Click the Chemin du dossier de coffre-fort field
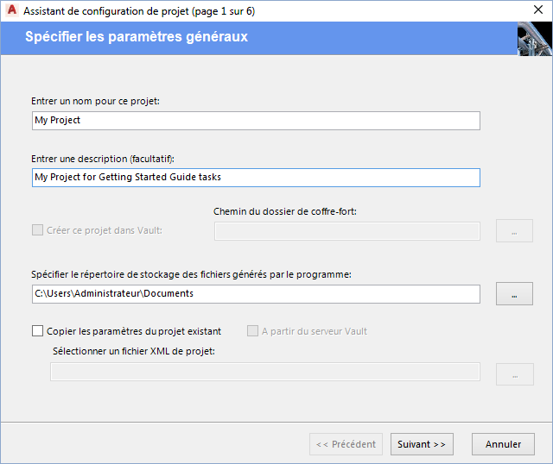553x464 pixels. [x=346, y=230]
